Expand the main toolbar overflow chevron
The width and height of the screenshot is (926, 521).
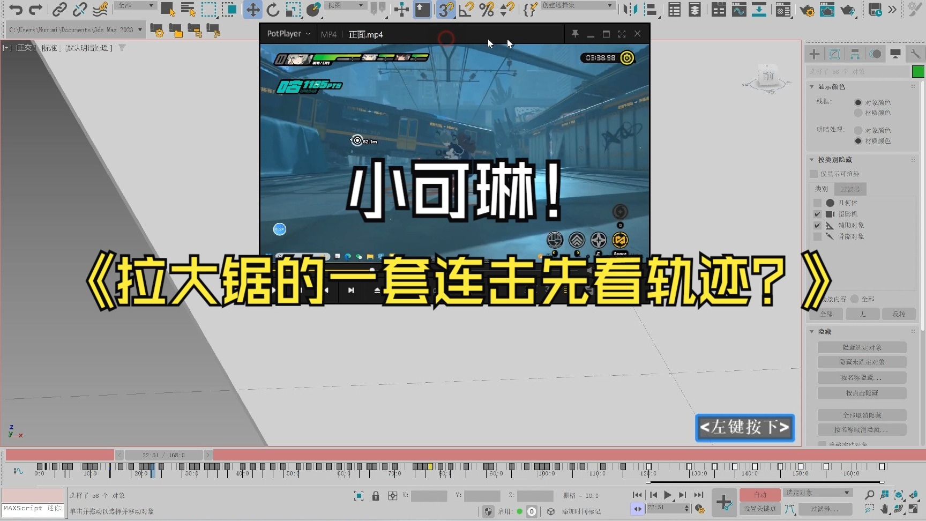point(892,9)
